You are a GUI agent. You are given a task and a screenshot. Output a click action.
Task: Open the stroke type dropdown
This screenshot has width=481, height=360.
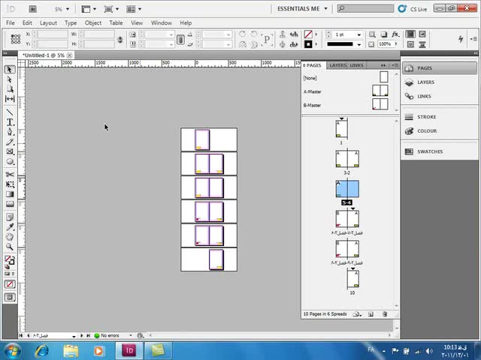(358, 44)
